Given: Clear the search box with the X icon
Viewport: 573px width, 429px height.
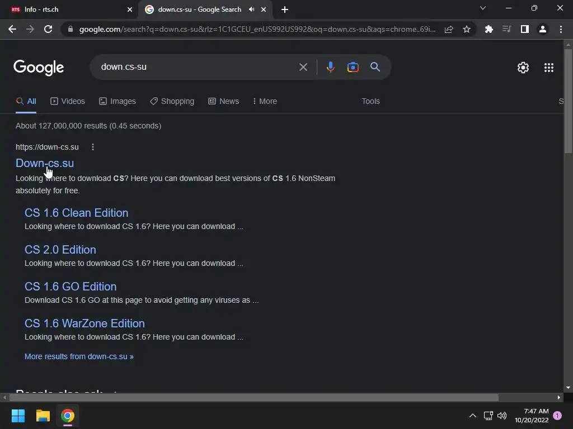Looking at the screenshot, I should pyautogui.click(x=303, y=67).
